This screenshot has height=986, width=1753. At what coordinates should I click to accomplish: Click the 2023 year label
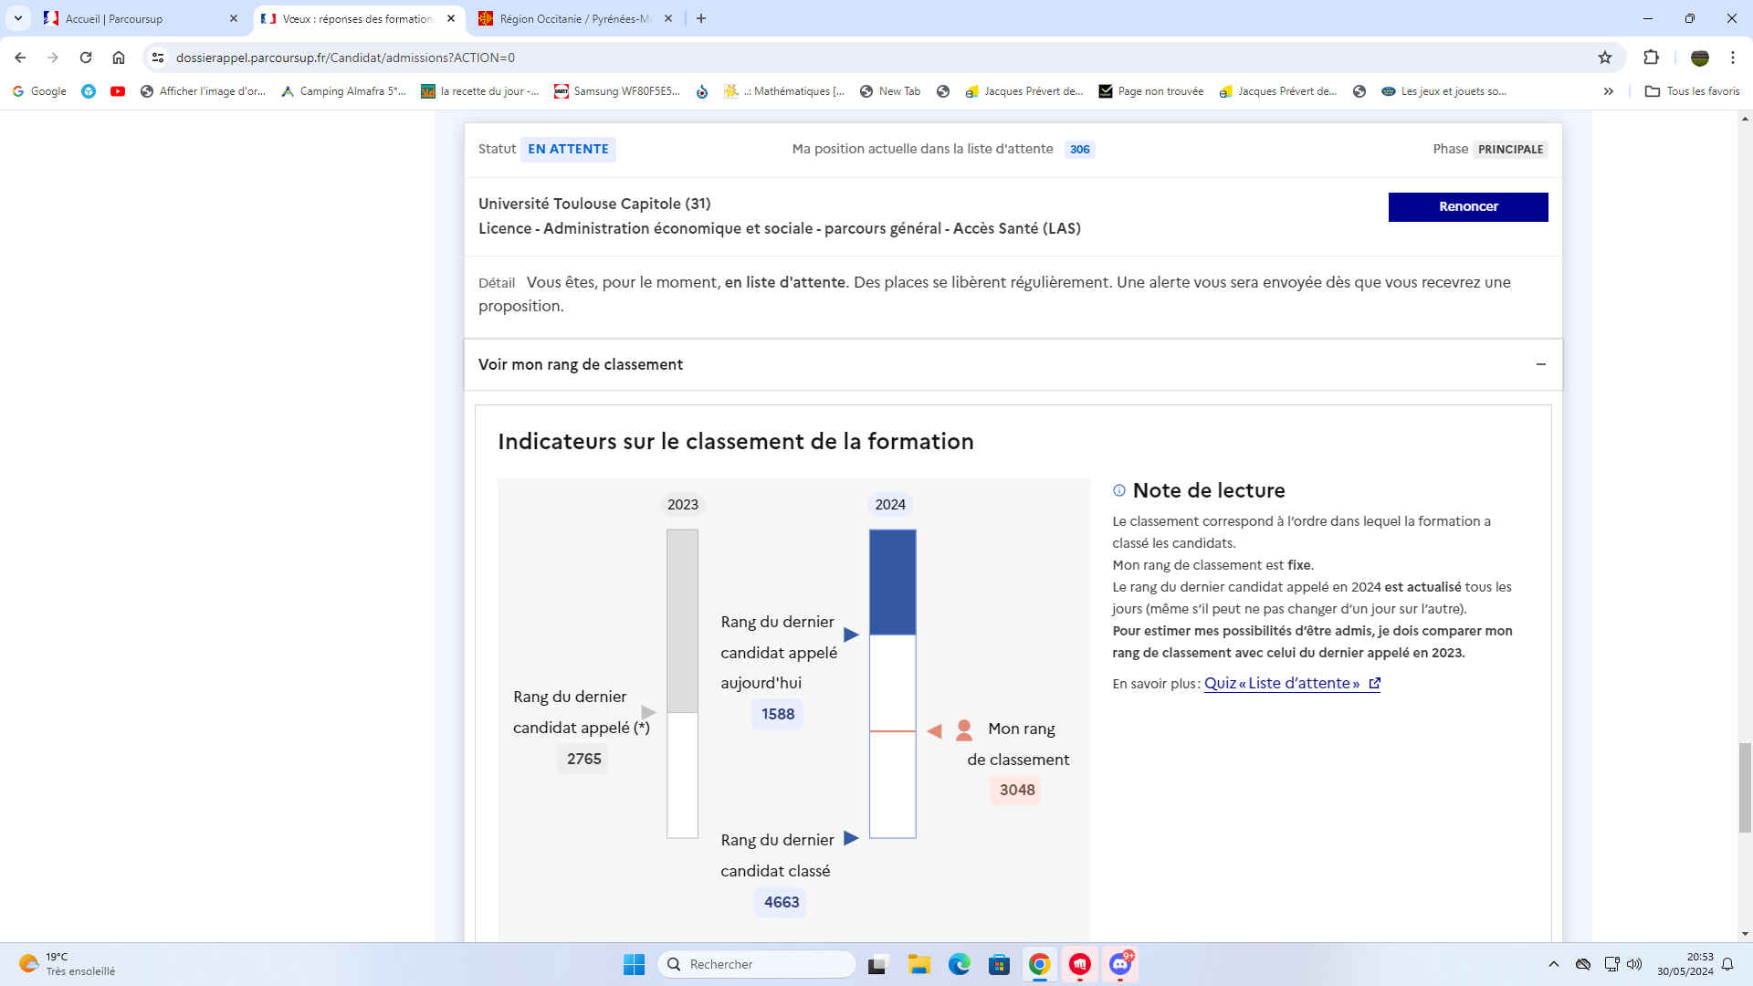pyautogui.click(x=682, y=505)
